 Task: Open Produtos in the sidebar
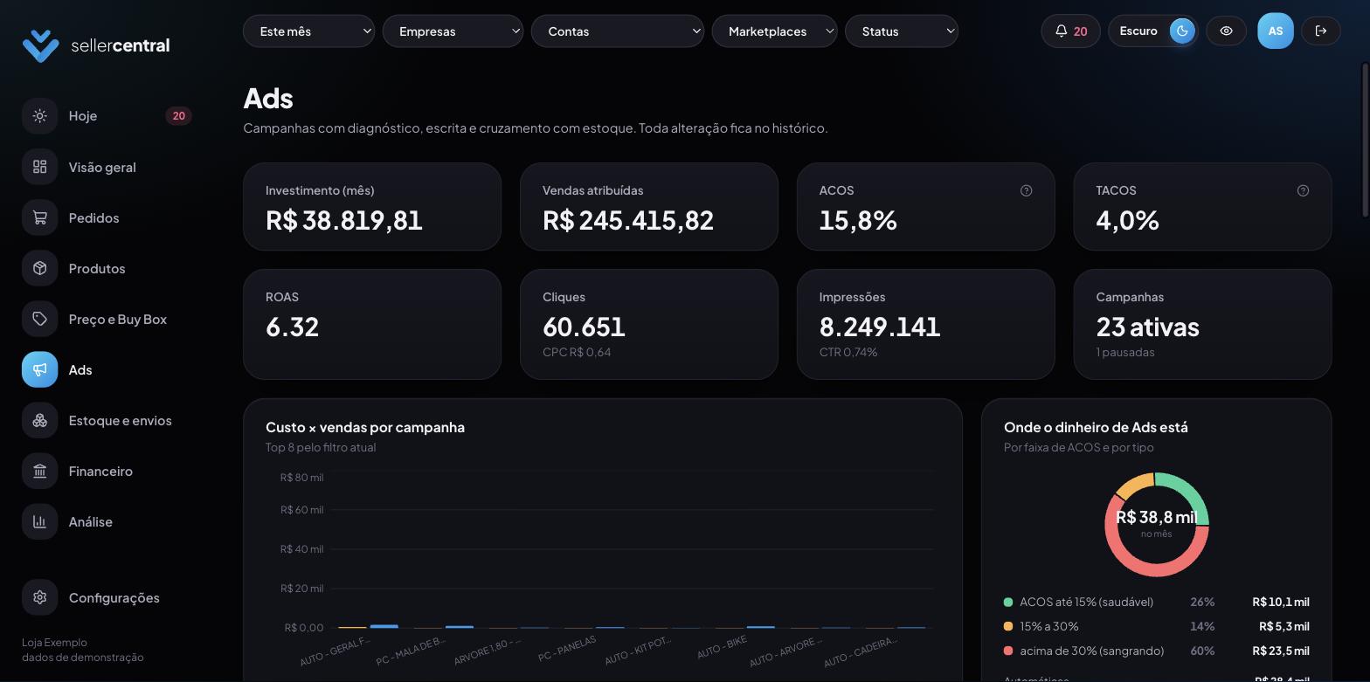tap(107, 268)
